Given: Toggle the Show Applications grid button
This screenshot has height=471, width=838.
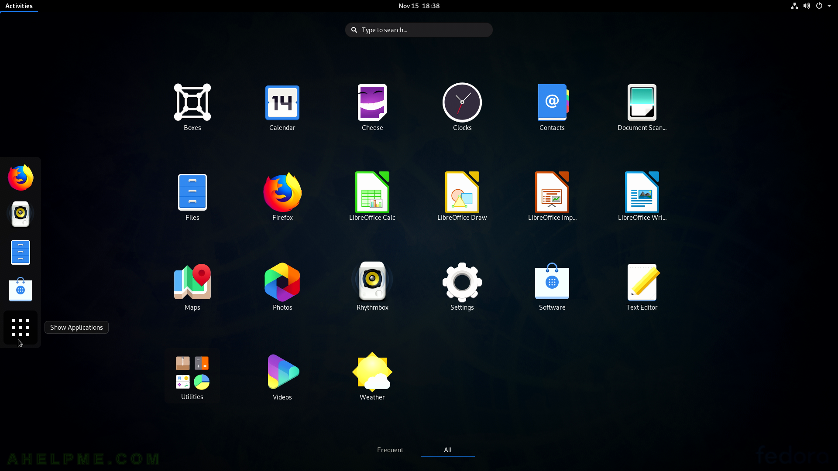Looking at the screenshot, I should tap(21, 328).
